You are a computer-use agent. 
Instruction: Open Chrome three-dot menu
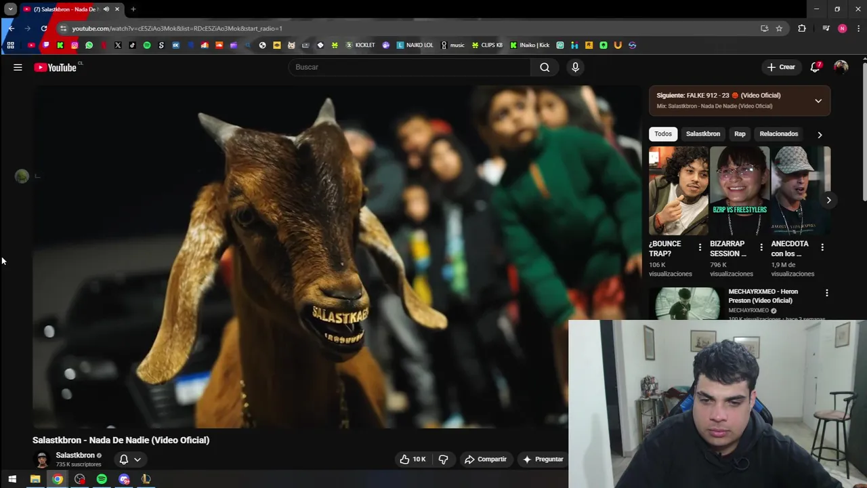pos(858,28)
